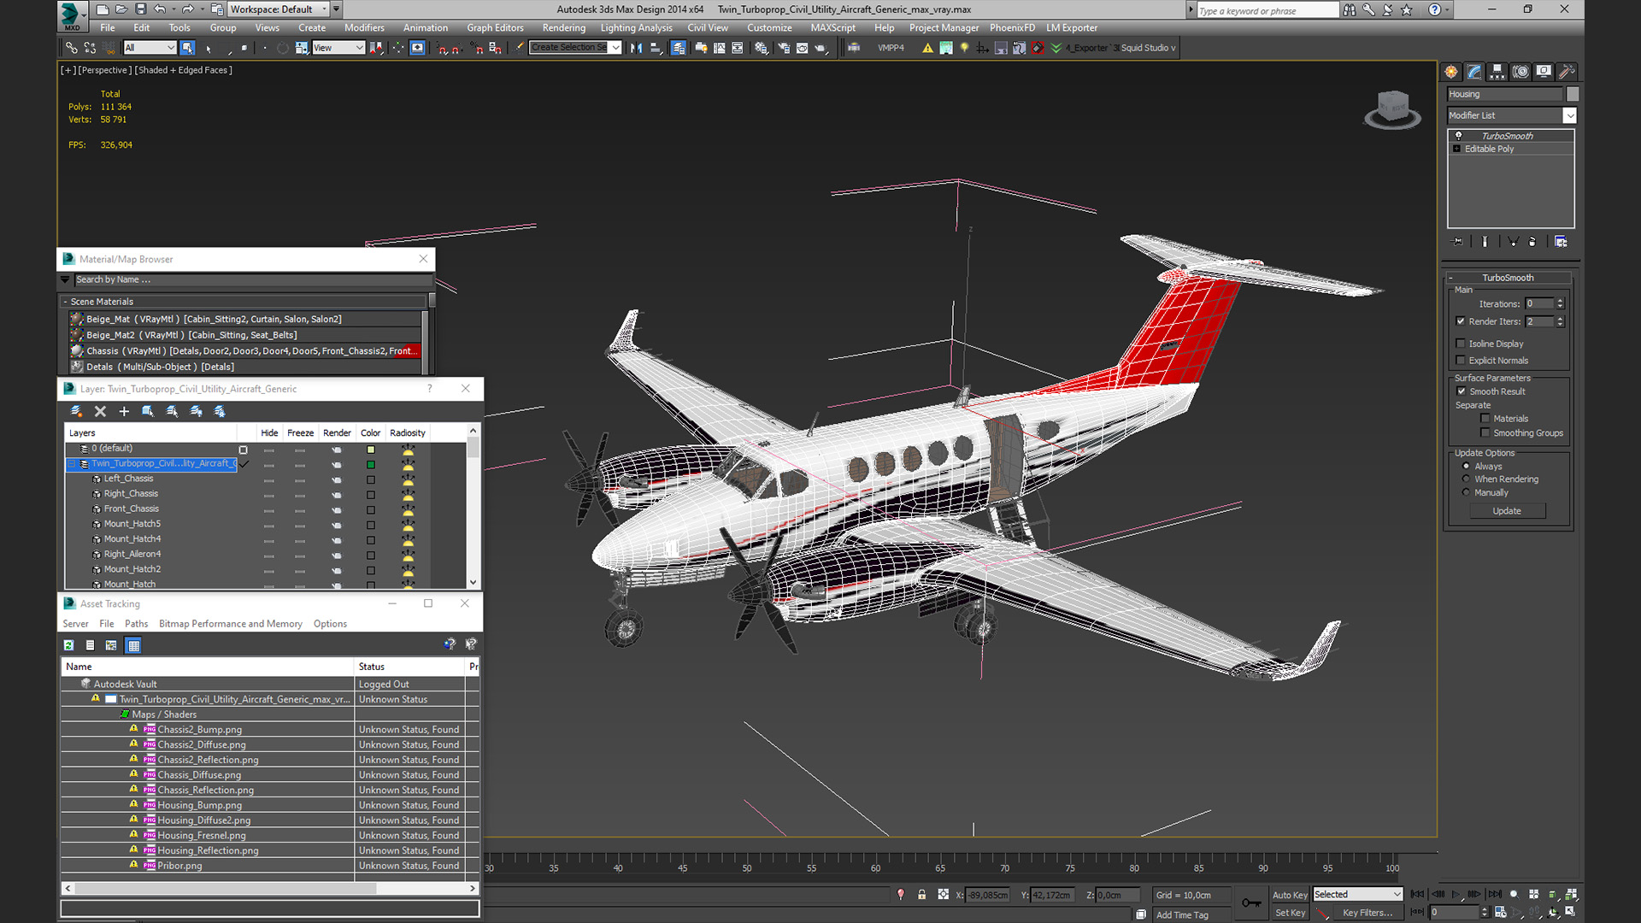Click the color swatch of 0 (default) layer

[371, 450]
